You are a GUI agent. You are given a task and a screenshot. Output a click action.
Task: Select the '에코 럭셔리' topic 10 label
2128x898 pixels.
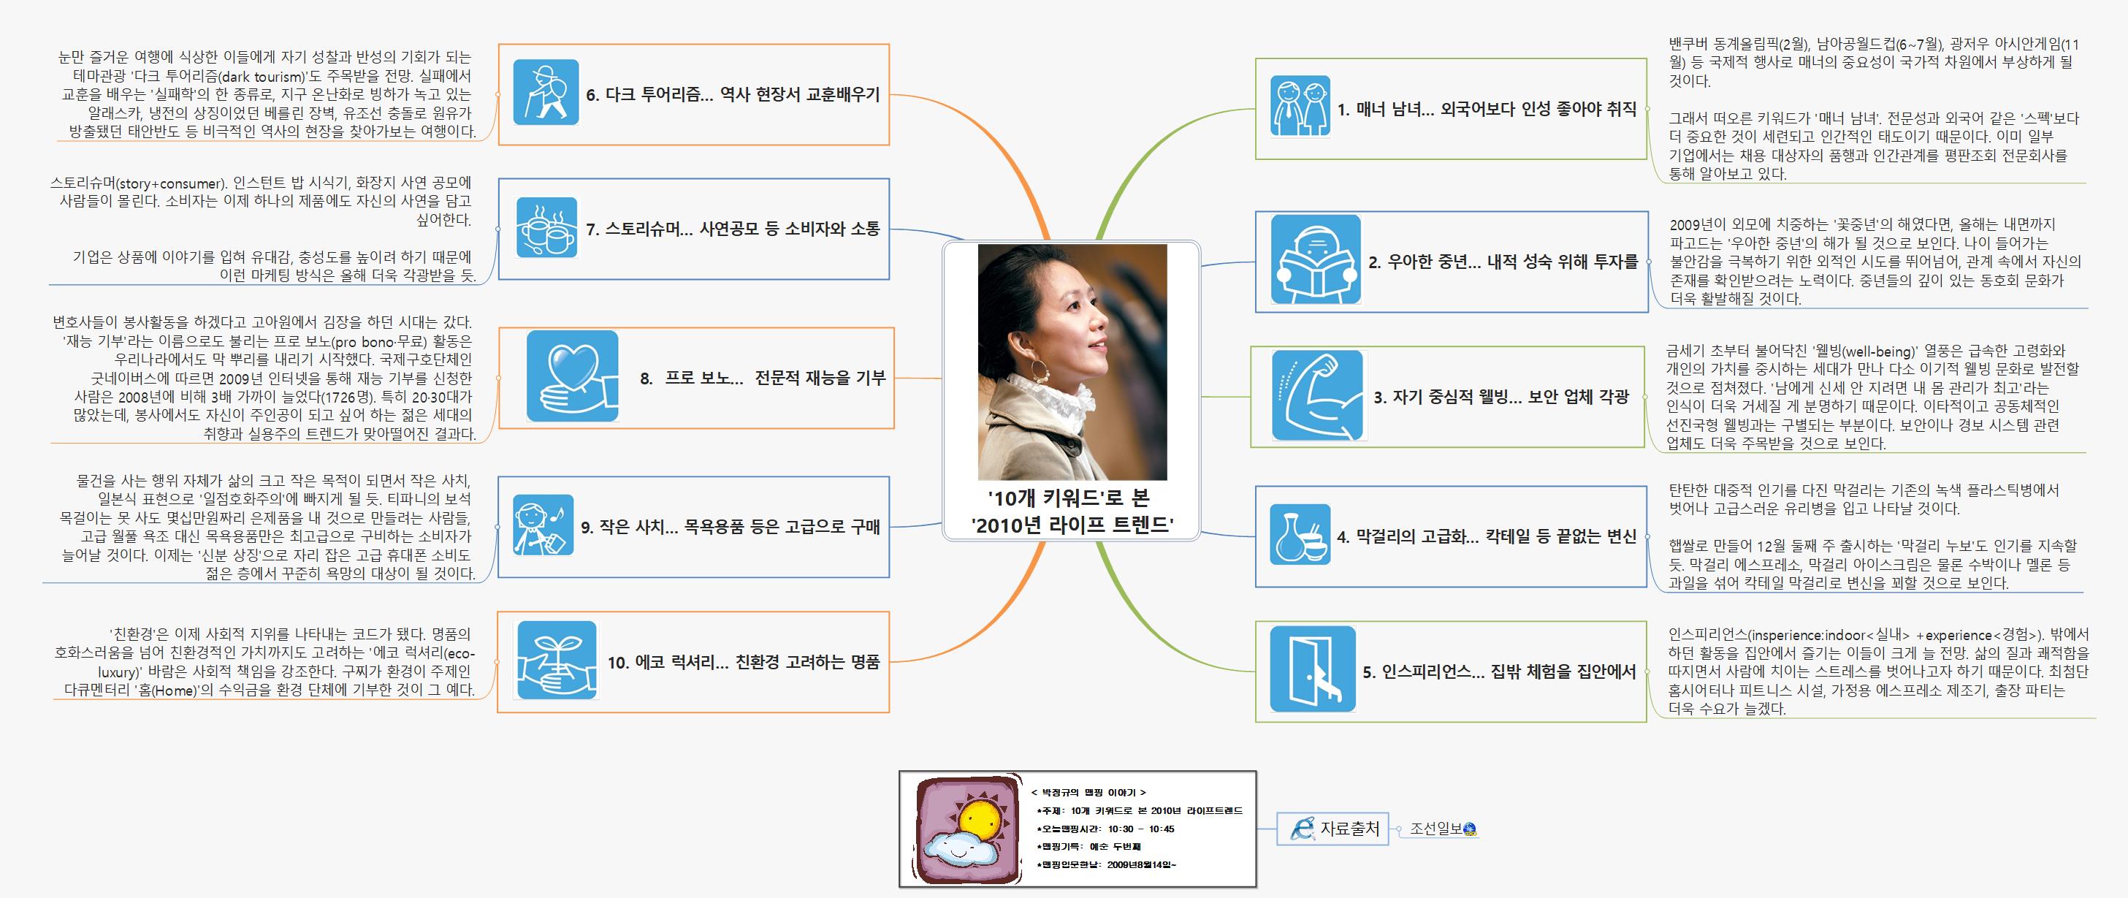tap(743, 662)
